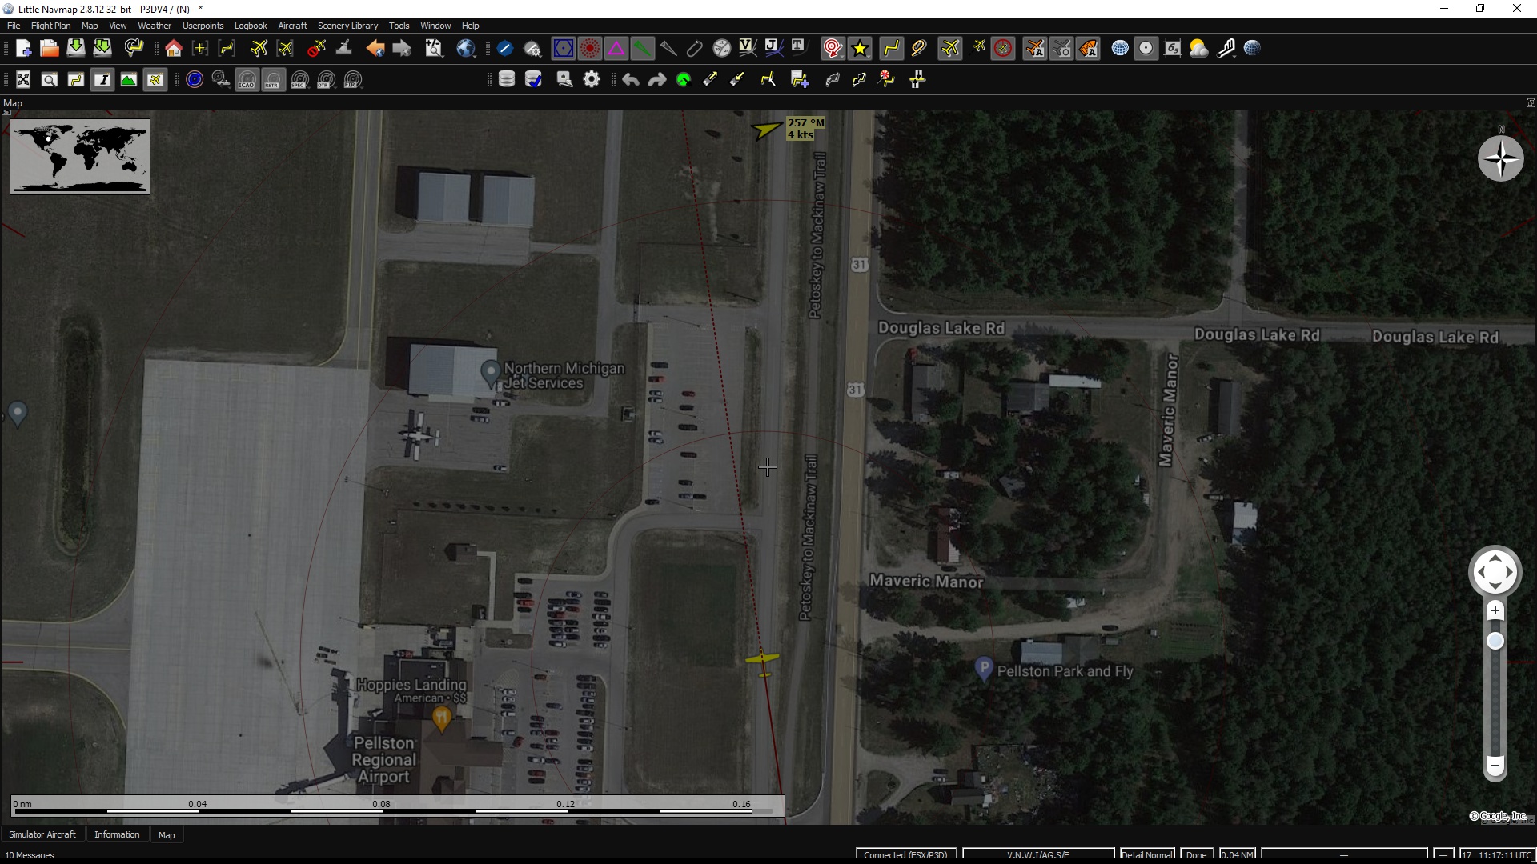This screenshot has width=1537, height=864.
Task: Click the map zoom slider handle
Action: click(x=1495, y=642)
